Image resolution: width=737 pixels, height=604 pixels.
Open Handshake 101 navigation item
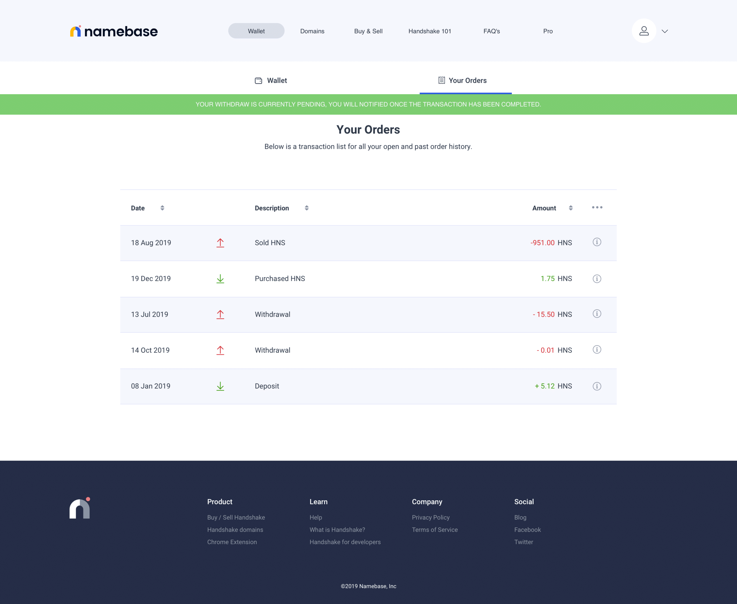(430, 31)
